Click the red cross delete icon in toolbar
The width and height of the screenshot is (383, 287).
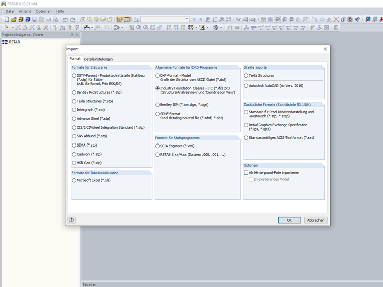point(336,19)
